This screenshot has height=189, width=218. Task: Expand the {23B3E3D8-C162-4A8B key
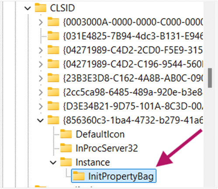[41, 79]
